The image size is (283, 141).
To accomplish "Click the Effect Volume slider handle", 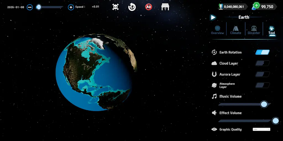I will point(275,121).
